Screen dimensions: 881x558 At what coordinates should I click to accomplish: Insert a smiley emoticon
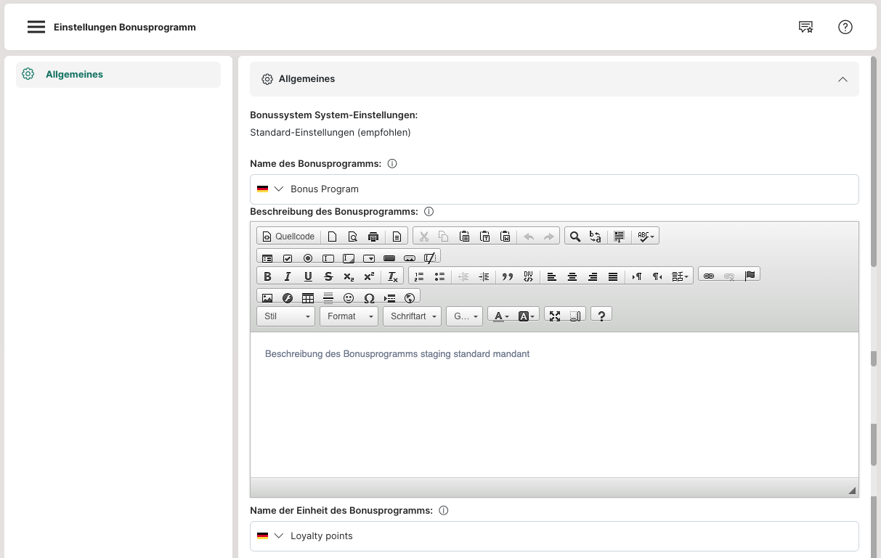coord(349,298)
